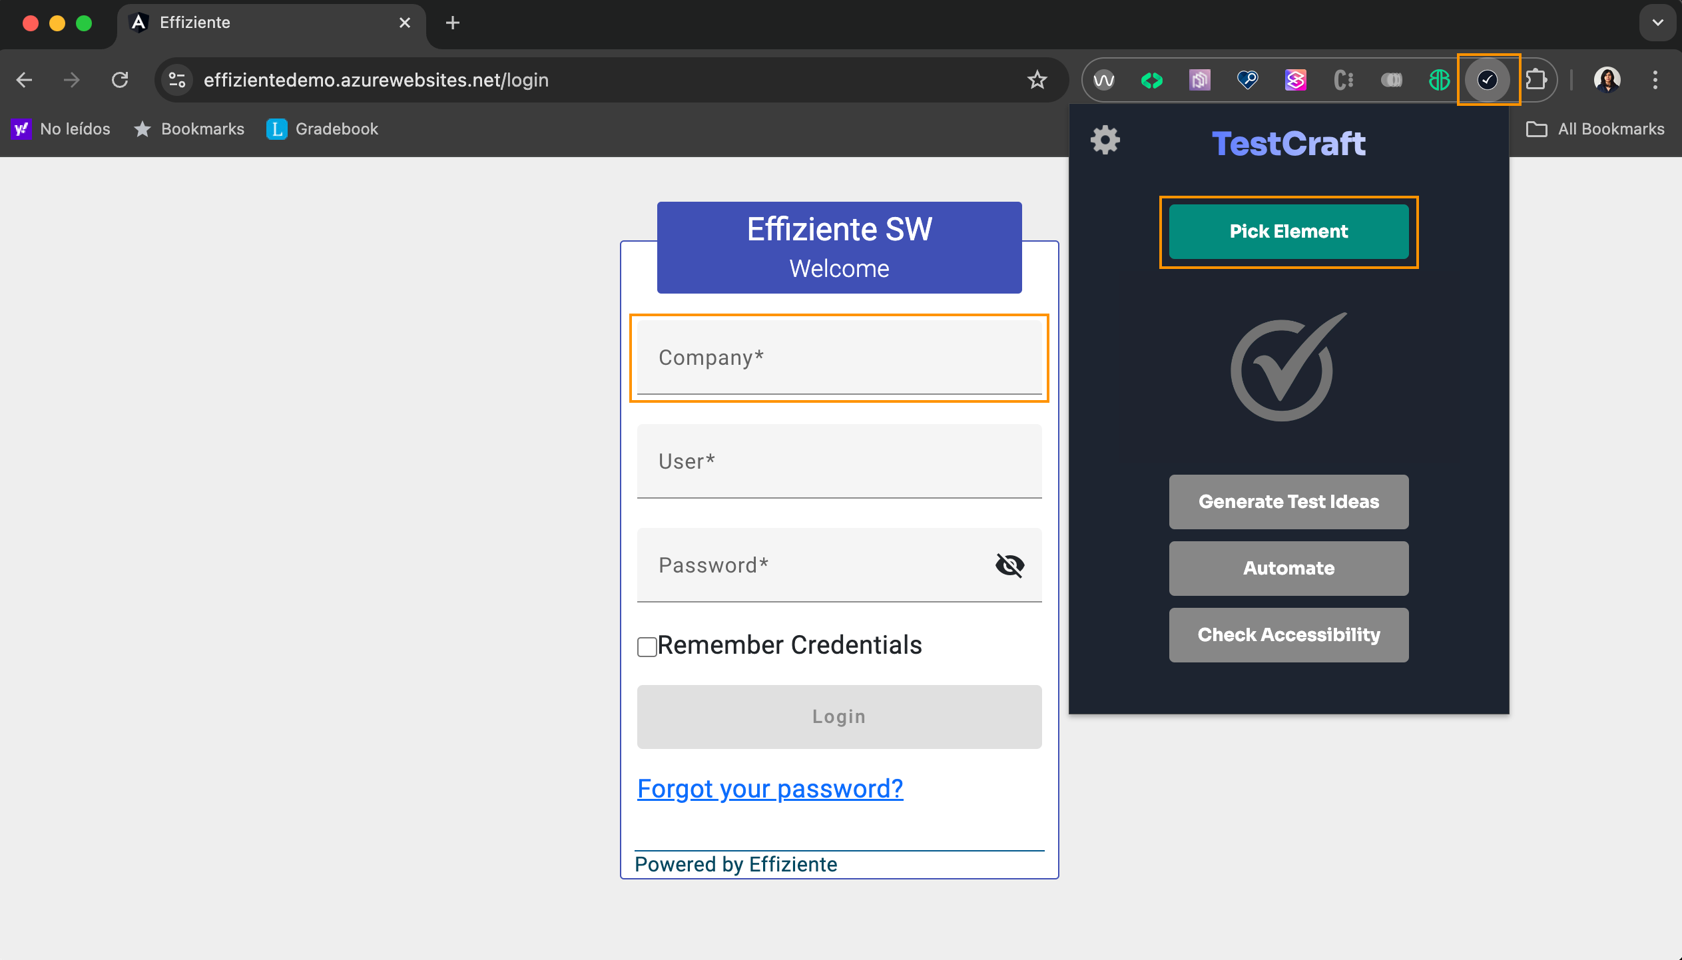Click the pink S-shaped extension icon
1682x960 pixels.
[x=1296, y=80]
